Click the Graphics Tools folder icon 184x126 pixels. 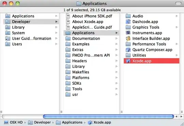[128, 27]
